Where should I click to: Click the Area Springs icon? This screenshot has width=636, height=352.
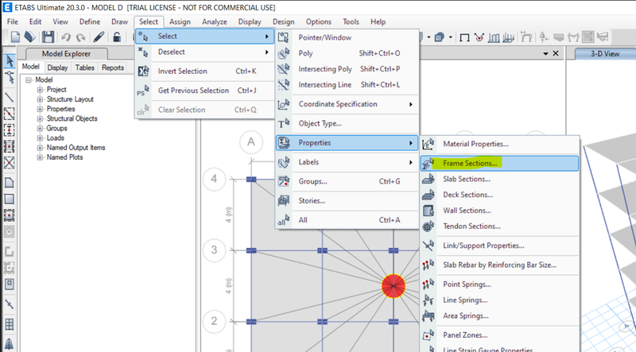pyautogui.click(x=428, y=315)
